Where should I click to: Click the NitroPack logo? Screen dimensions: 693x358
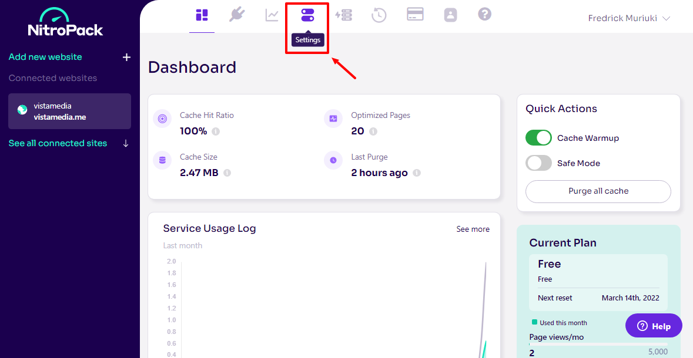[x=65, y=22]
